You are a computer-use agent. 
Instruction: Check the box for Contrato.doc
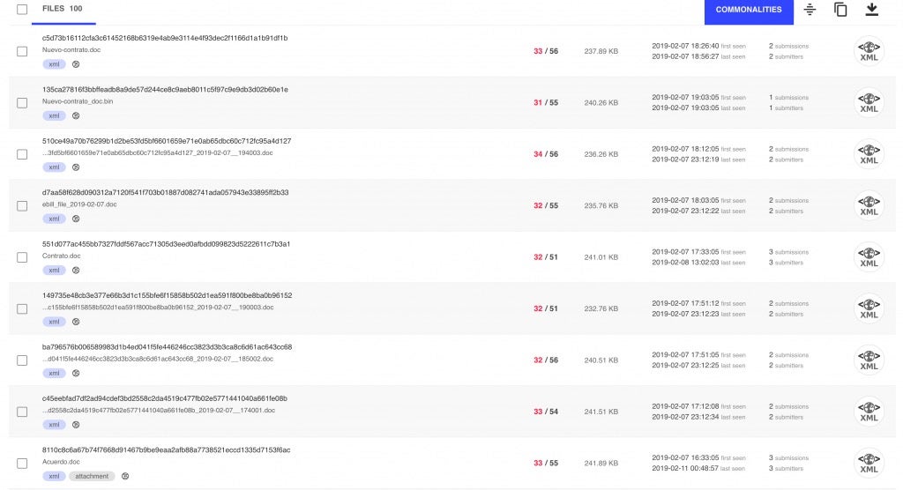(x=22, y=257)
